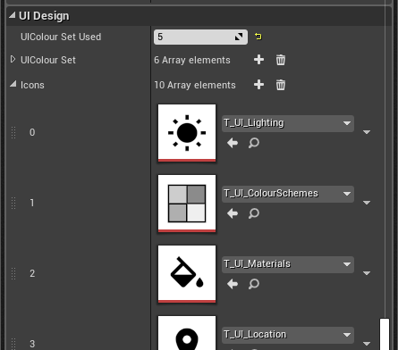This screenshot has height=350, width=398.
Task: Browse to T_UI_Lighting in Content Browser
Action: click(x=254, y=143)
